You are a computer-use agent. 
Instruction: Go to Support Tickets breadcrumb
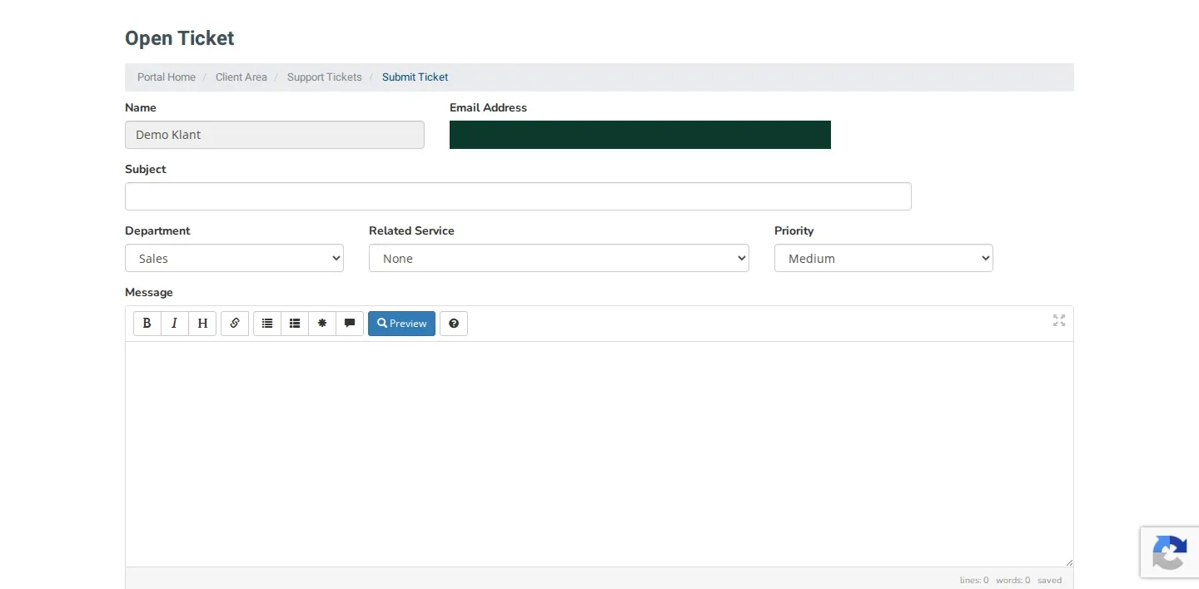pyautogui.click(x=325, y=77)
